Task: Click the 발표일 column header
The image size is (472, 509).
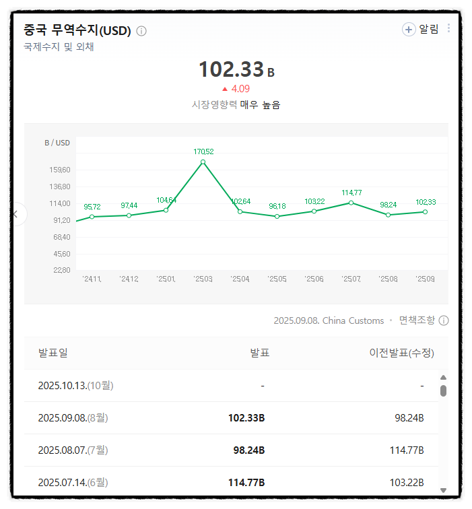Action: 53,353
